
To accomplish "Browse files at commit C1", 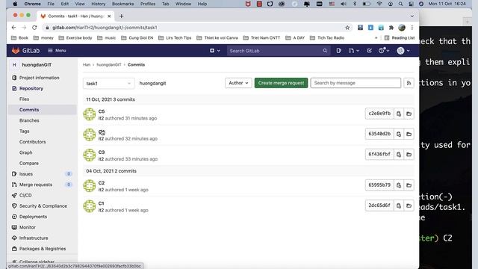I will point(409,205).
